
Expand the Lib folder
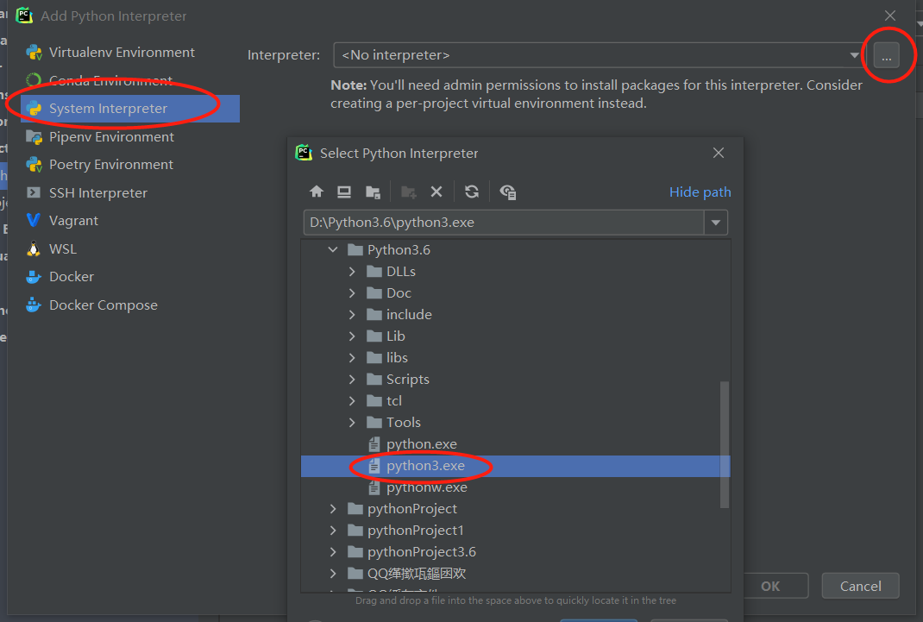pos(352,336)
